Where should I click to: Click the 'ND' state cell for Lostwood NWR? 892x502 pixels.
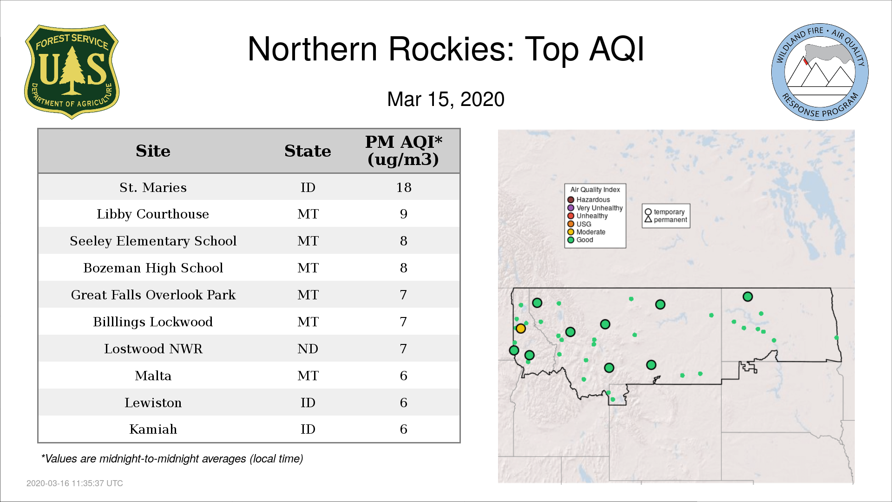(308, 349)
